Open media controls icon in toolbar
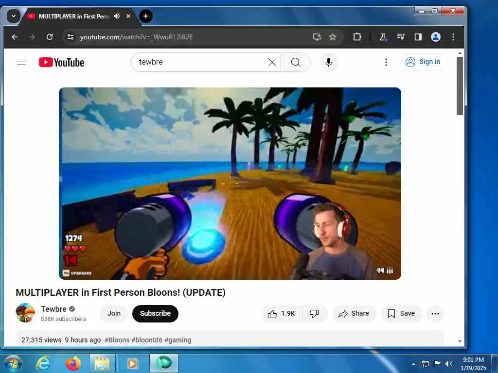Image resolution: width=498 pixels, height=373 pixels. [401, 37]
